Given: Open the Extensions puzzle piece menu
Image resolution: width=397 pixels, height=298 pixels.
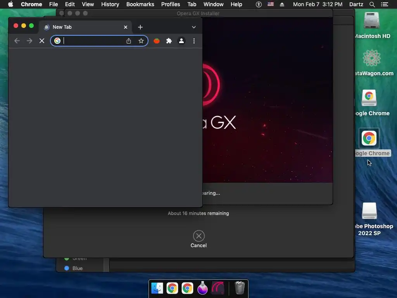Looking at the screenshot, I should click(169, 41).
